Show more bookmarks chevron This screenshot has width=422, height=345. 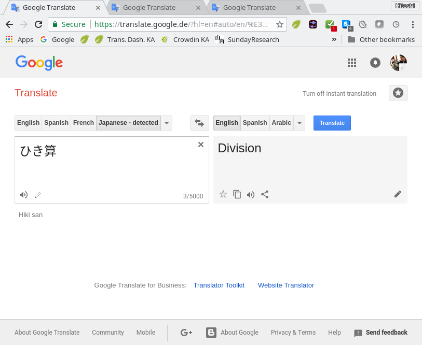[334, 39]
